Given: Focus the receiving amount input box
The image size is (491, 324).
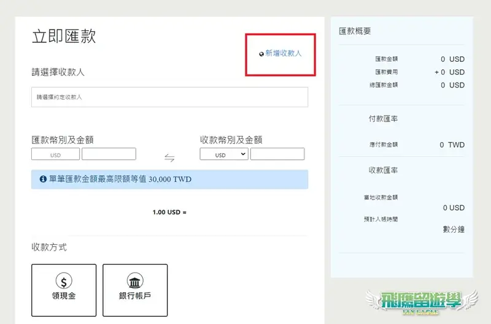Looking at the screenshot, I should (x=277, y=154).
